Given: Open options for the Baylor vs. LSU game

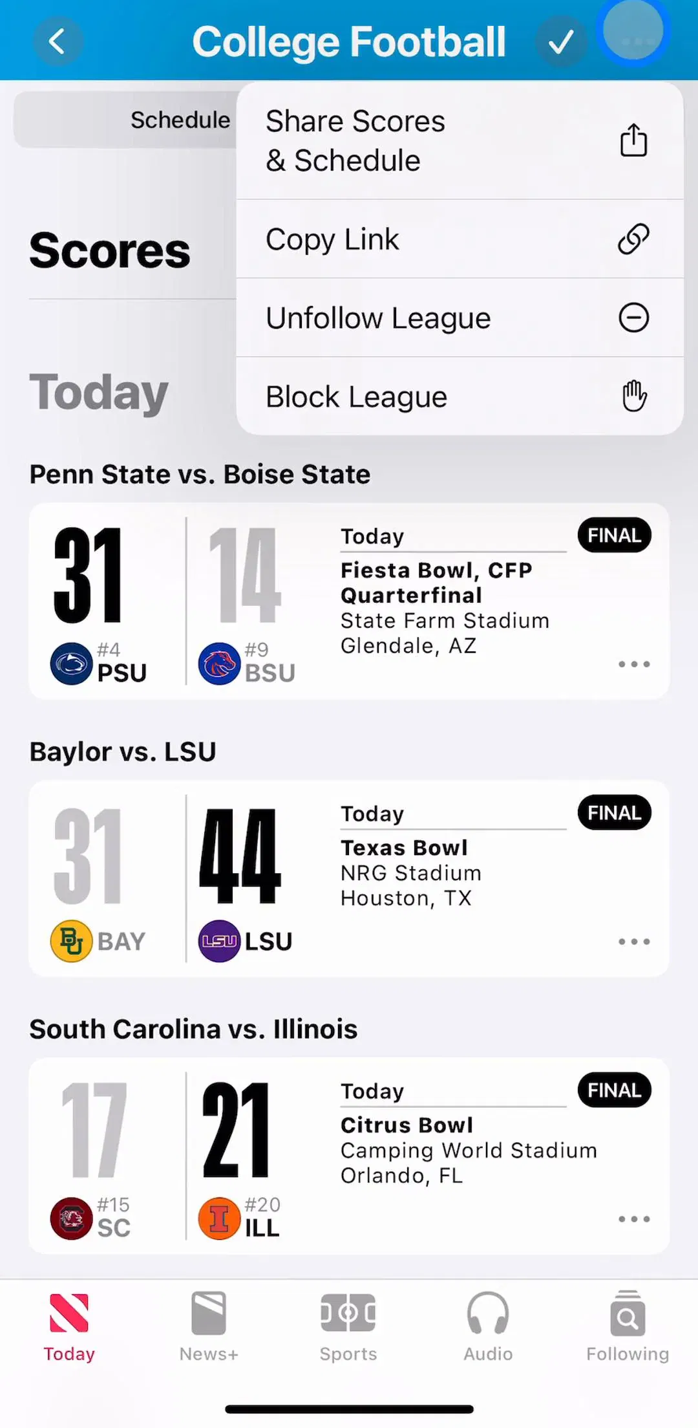Looking at the screenshot, I should (634, 942).
